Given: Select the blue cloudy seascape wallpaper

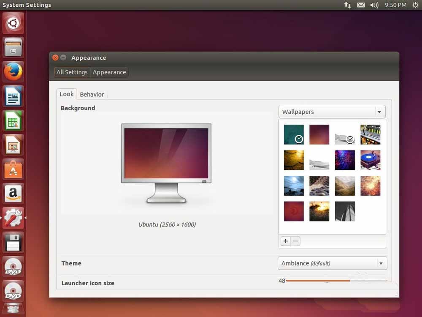Looking at the screenshot, I should point(294,186).
